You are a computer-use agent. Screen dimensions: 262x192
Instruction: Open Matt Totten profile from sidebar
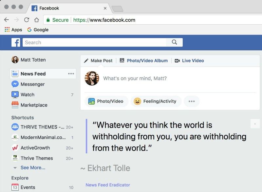pos(28,60)
